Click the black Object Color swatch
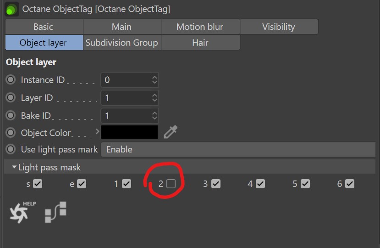380x248 pixels. point(129,132)
